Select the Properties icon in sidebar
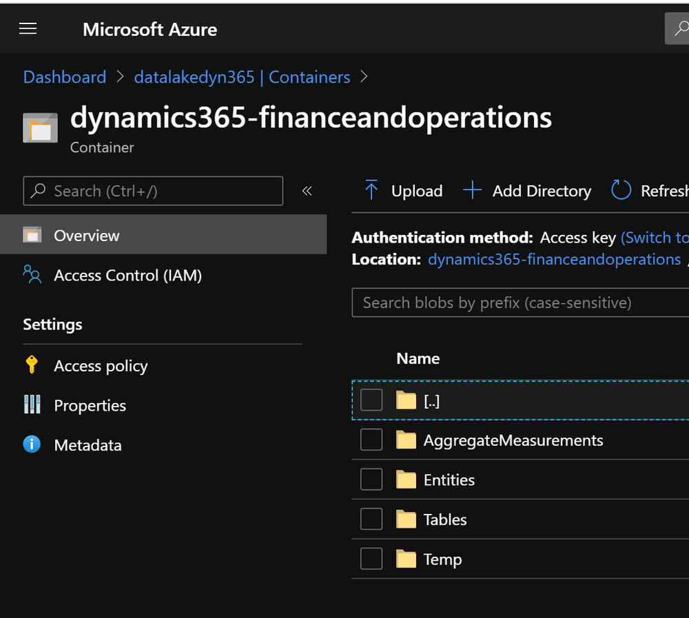Viewport: 689px width, 618px height. [x=32, y=405]
